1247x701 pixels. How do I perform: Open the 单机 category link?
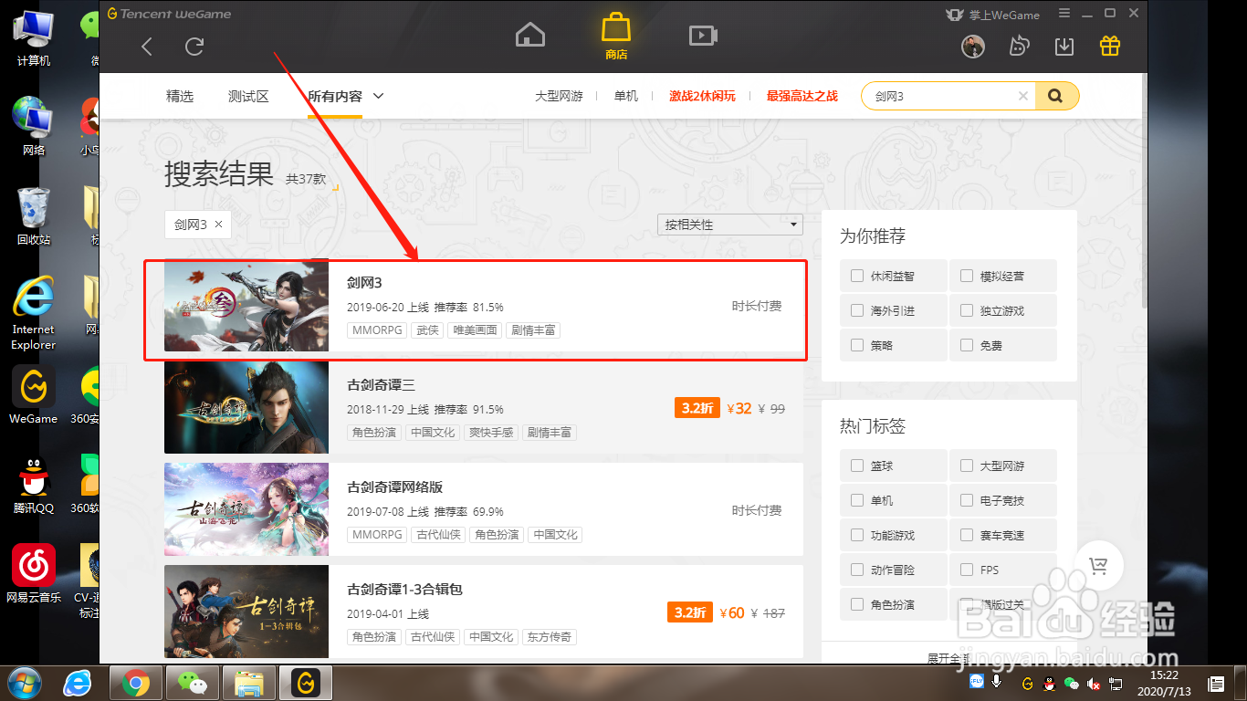626,96
